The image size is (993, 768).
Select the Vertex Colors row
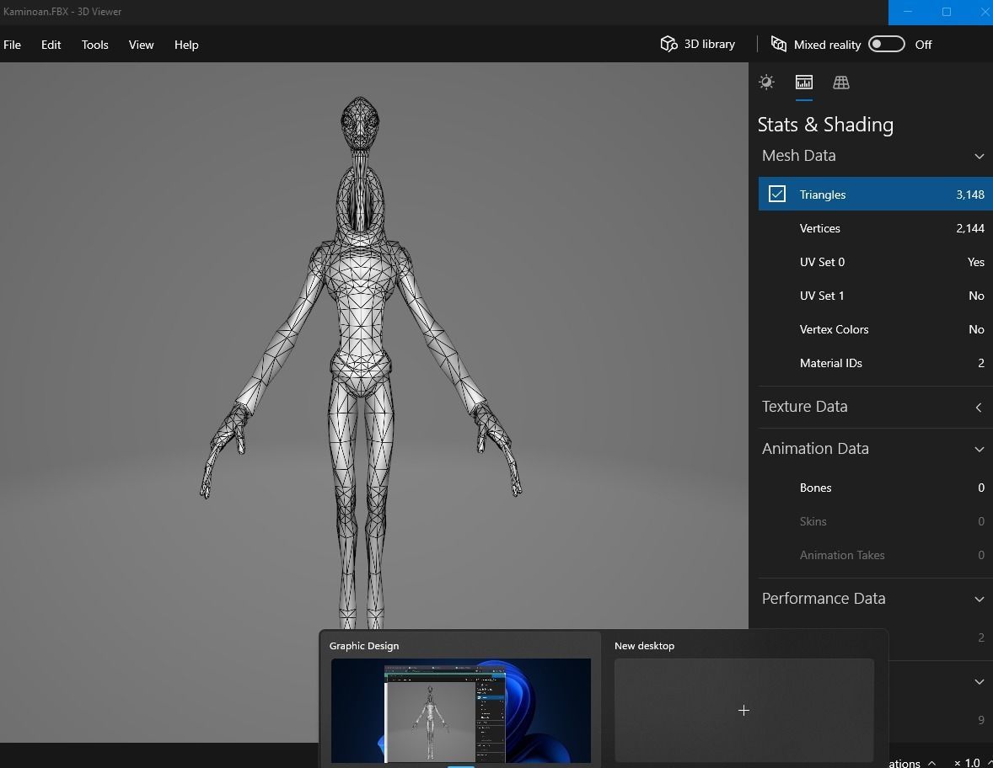pos(875,329)
